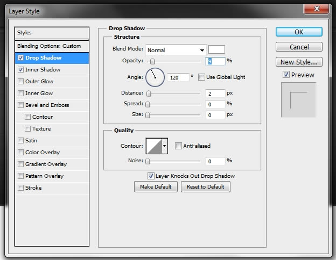
Task: Enable the Anti-aliased checkbox
Action: pos(178,146)
